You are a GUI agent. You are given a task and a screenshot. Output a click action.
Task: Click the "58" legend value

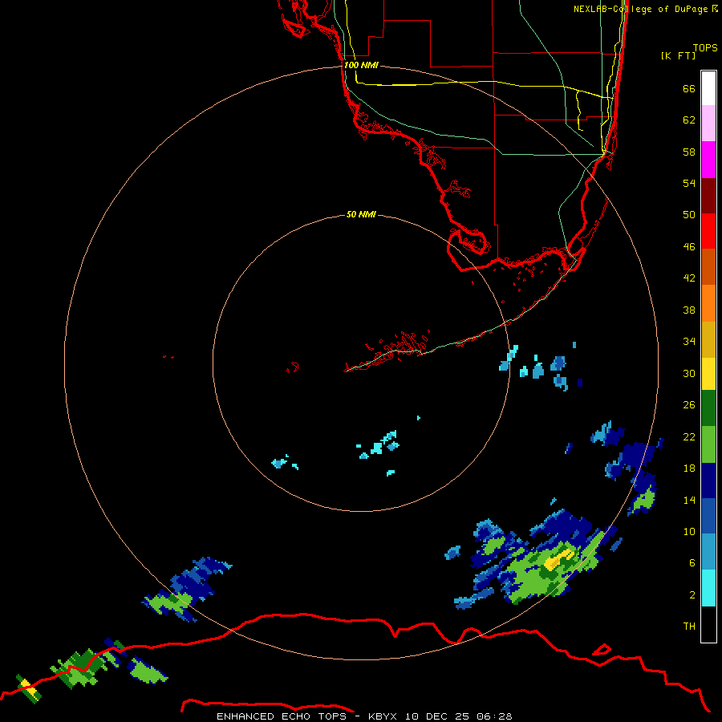[x=689, y=152]
